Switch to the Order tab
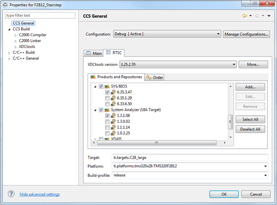Image resolution: width=277 pixels, height=205 pixels. pyautogui.click(x=154, y=77)
